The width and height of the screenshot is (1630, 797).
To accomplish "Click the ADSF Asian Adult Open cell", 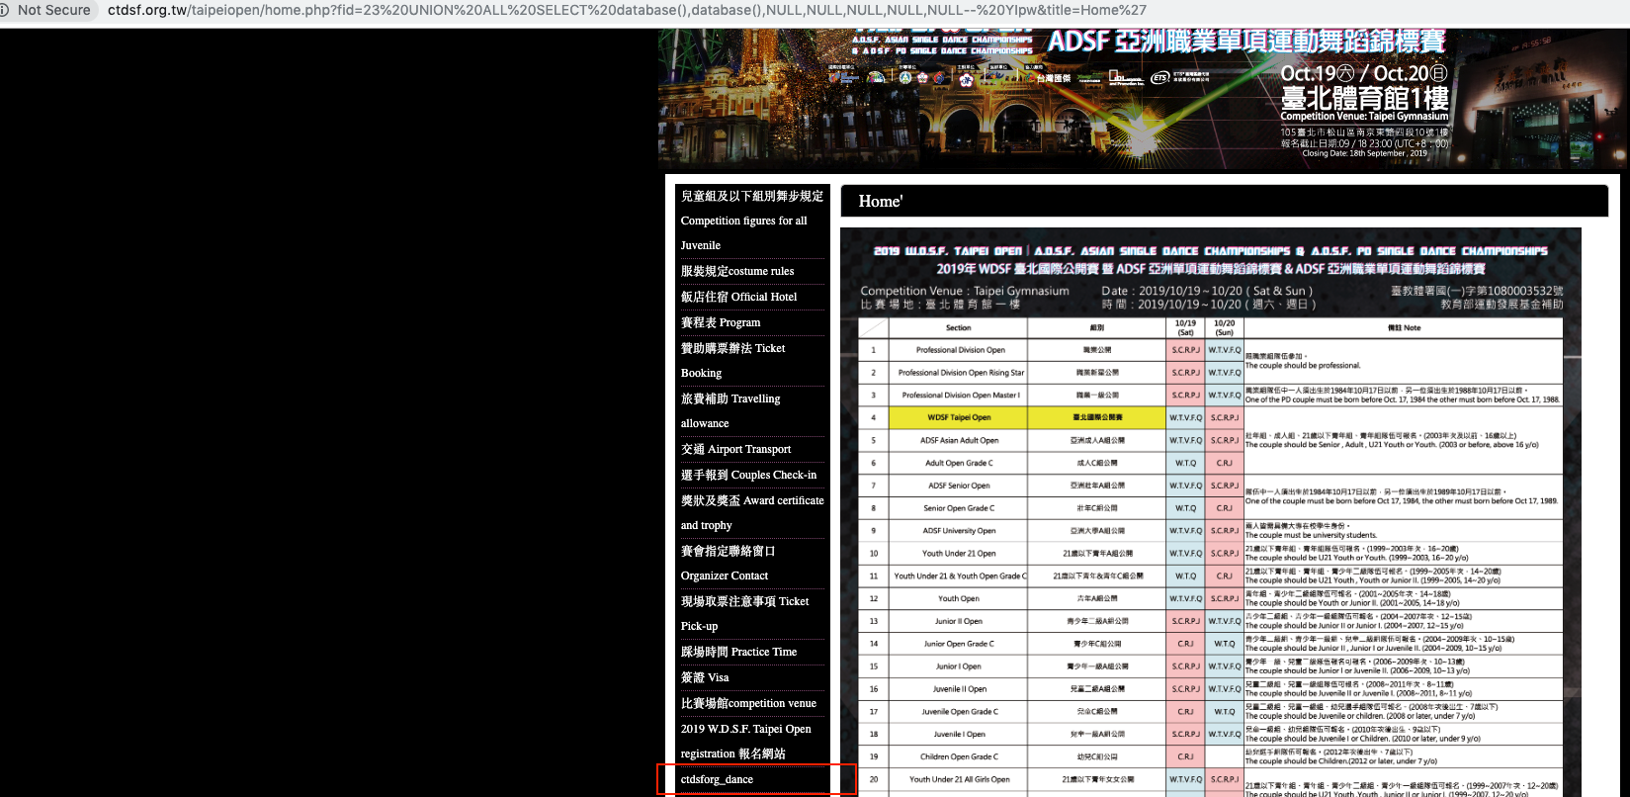I will point(959,440).
